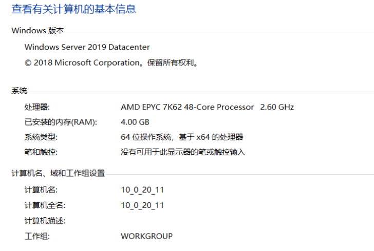Click the 处理器 label

click(37, 107)
